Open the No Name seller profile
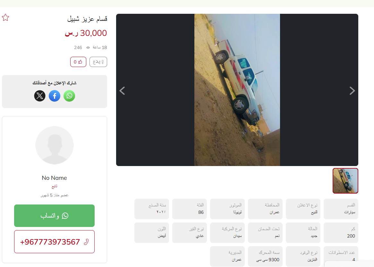The image size is (374, 267). click(x=55, y=178)
